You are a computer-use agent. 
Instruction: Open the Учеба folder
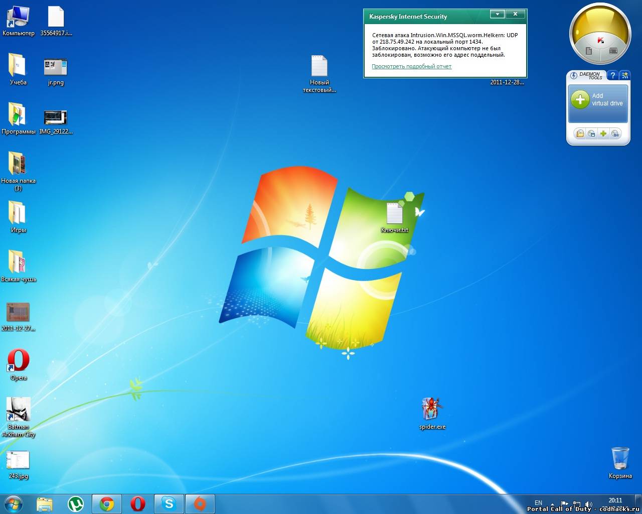18,70
